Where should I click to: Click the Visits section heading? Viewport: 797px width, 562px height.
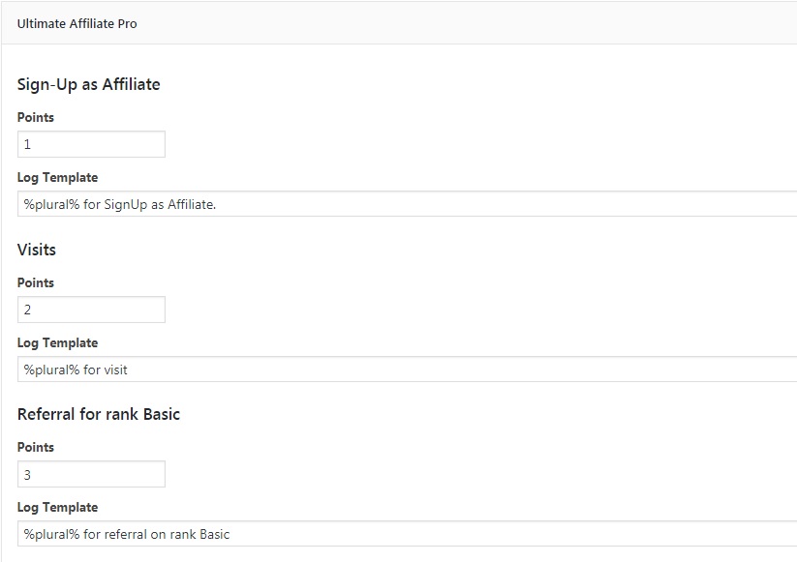point(37,250)
